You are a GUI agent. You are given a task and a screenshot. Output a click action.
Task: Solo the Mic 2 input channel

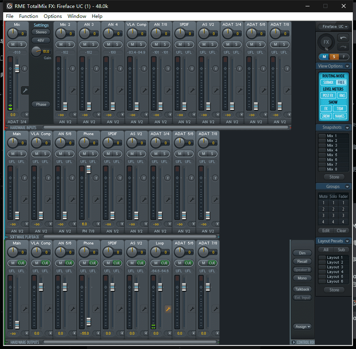coord(69,45)
